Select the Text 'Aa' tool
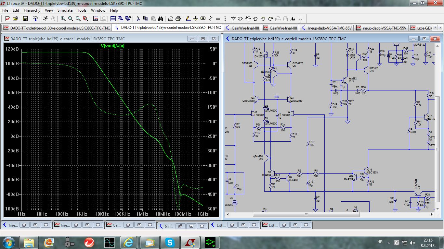This screenshot has width=444, height=249. 293,19
